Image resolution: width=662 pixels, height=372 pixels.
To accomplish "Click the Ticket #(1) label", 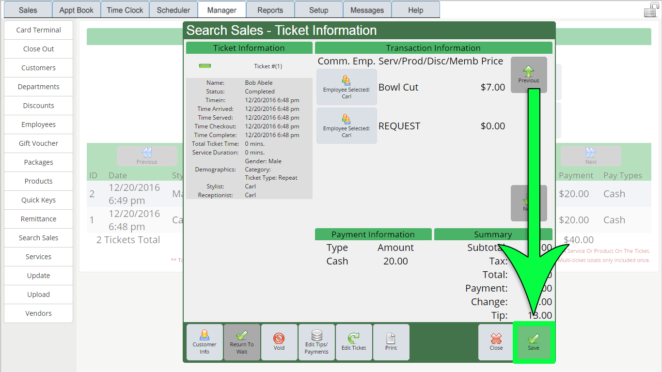I will (268, 66).
